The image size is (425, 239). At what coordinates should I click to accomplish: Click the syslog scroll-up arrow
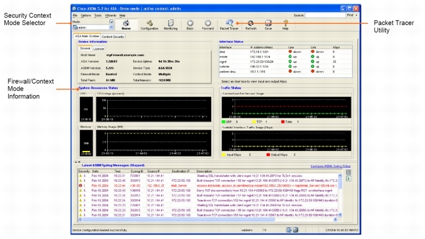(x=340, y=175)
